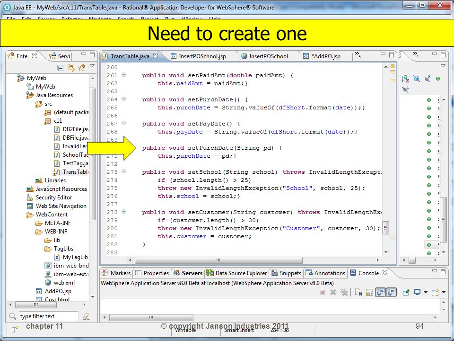Image resolution: width=454 pixels, height=341 pixels.
Task: Open Data Source Explorer tab
Action: pos(236,273)
